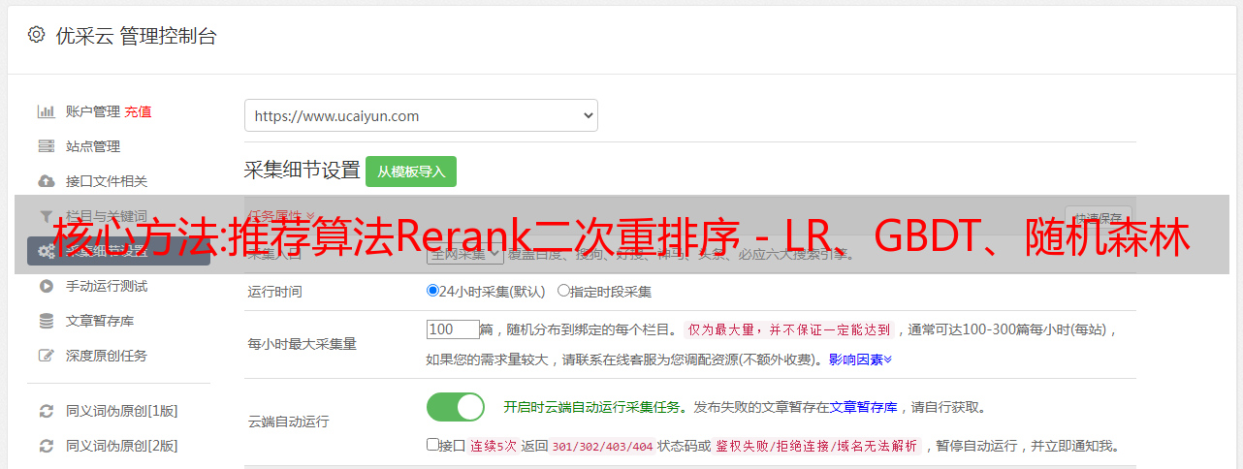This screenshot has height=469, width=1243.
Task: Click refresh icon for 同义词伪原创[1版]
Action: [46, 411]
